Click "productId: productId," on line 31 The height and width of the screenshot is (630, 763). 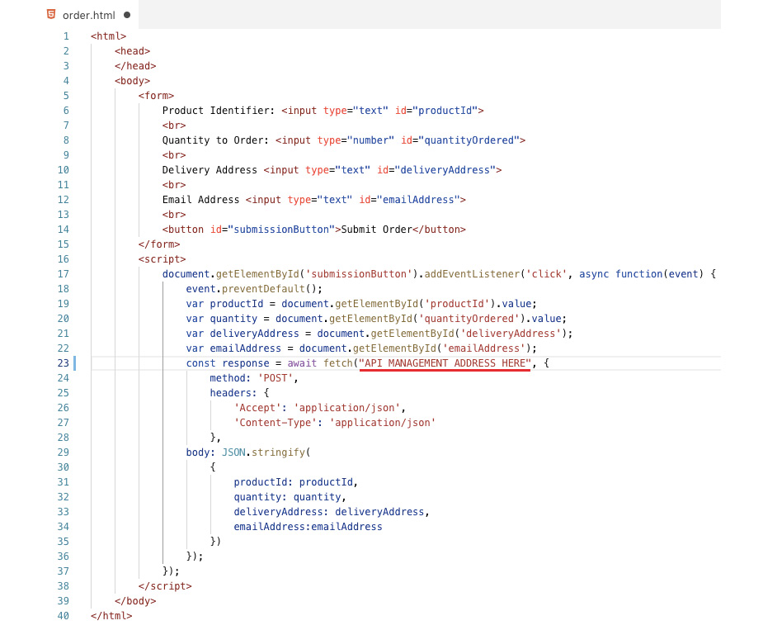296,482
